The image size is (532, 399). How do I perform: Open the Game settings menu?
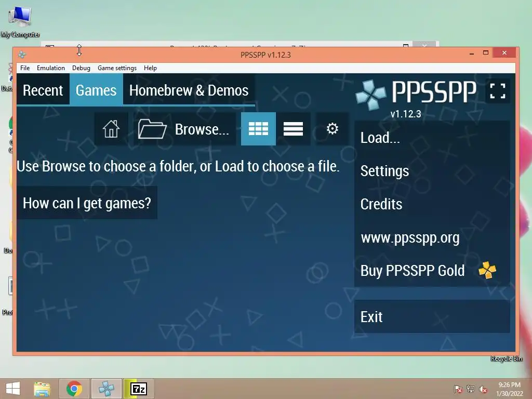117,68
